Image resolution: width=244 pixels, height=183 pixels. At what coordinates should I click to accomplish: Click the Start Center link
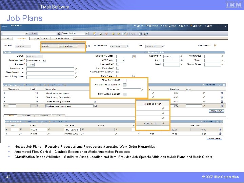[x=168, y=26]
